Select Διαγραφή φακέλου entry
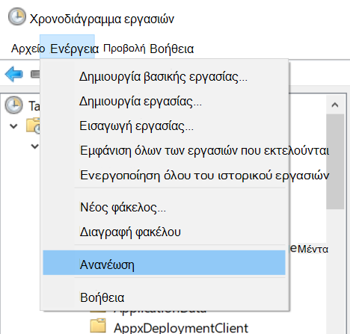The height and width of the screenshot is (334, 350). point(164,232)
